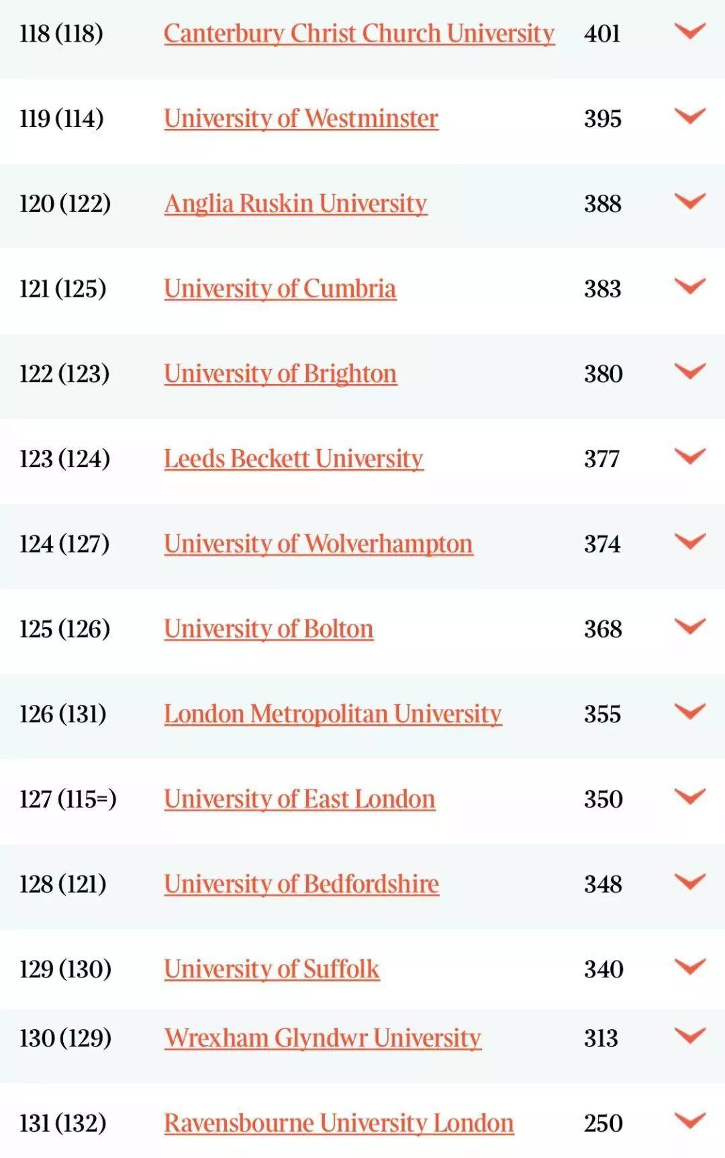Expand the Canterbury Christ Church University row chevron
Image resolution: width=725 pixels, height=1158 pixels.
click(689, 31)
